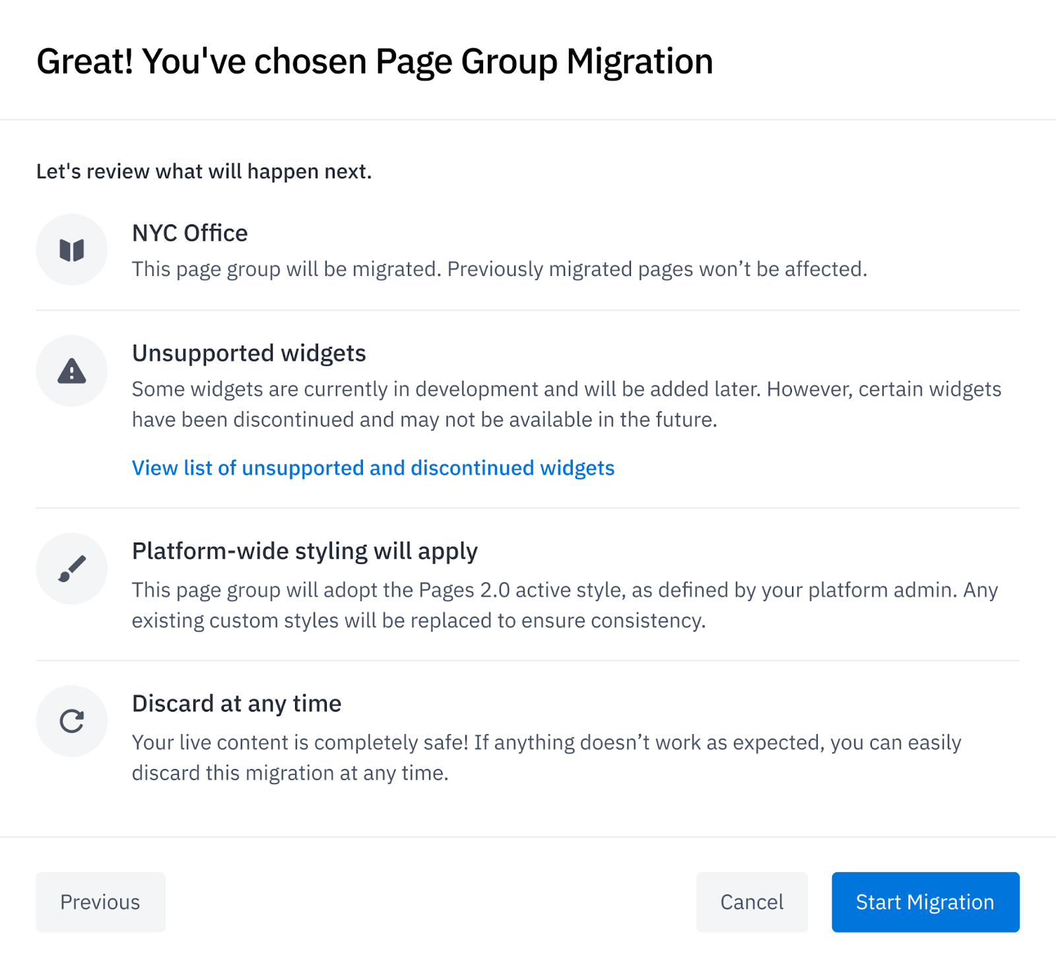Click the open book icon beside NYC Office
The width and height of the screenshot is (1056, 969).
click(x=71, y=250)
